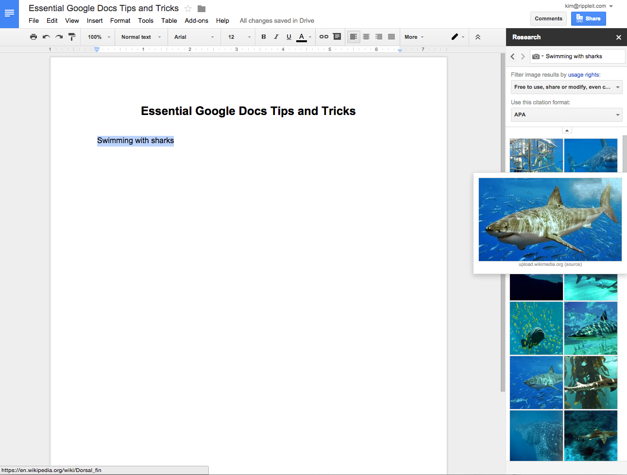Select the kelp forest shark thumbnail

click(x=591, y=382)
